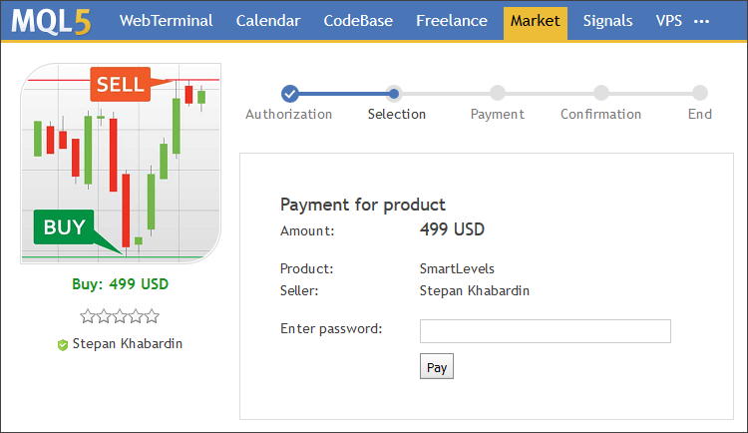Click the Selection step label
Viewport: 748px width, 433px height.
pos(396,114)
